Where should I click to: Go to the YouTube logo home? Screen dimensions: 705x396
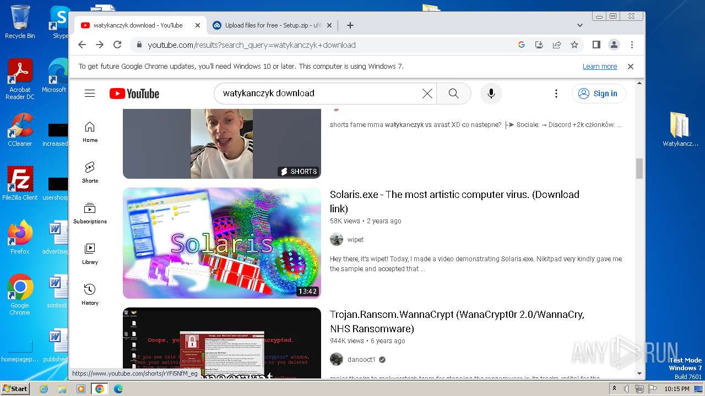pos(134,94)
